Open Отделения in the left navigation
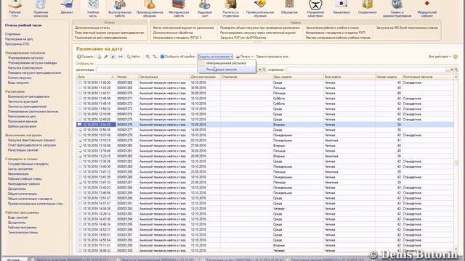465x261 pixels. point(13,34)
